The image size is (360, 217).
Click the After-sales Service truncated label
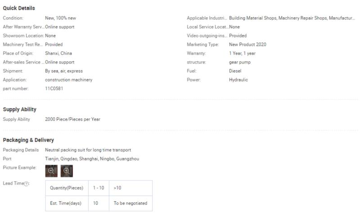[23, 62]
